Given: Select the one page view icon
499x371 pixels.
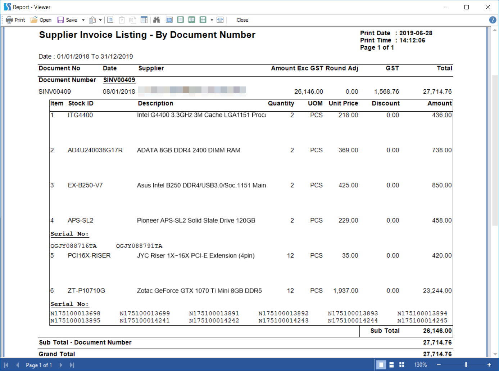Looking at the screenshot, I should (x=181, y=20).
